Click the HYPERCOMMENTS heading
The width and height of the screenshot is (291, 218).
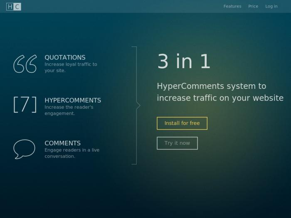[73, 100]
